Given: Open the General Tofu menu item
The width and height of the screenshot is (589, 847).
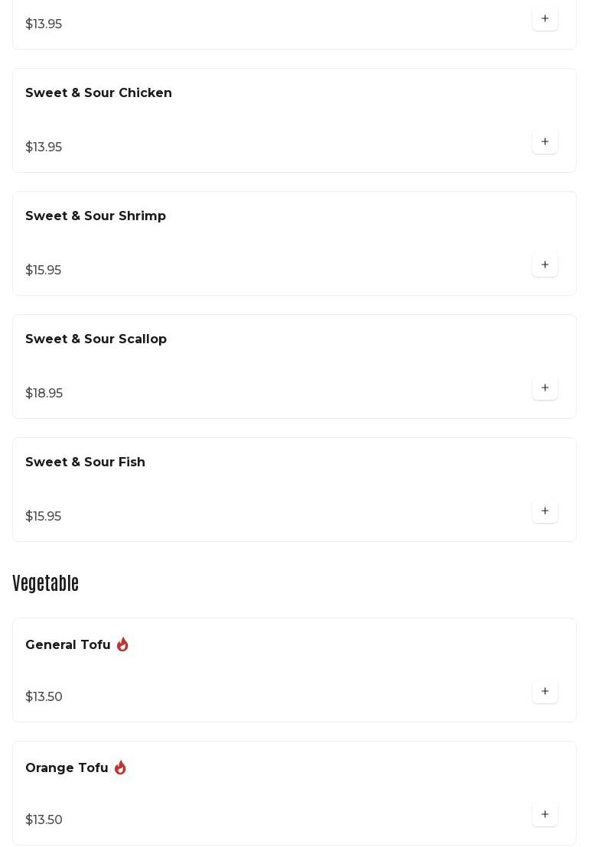Looking at the screenshot, I should pyautogui.click(x=68, y=645).
